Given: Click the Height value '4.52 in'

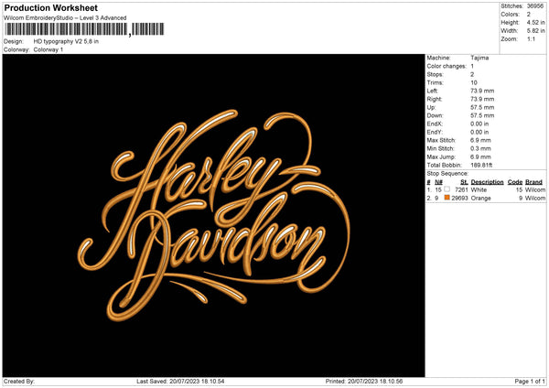Looking at the screenshot, I should [535, 22].
